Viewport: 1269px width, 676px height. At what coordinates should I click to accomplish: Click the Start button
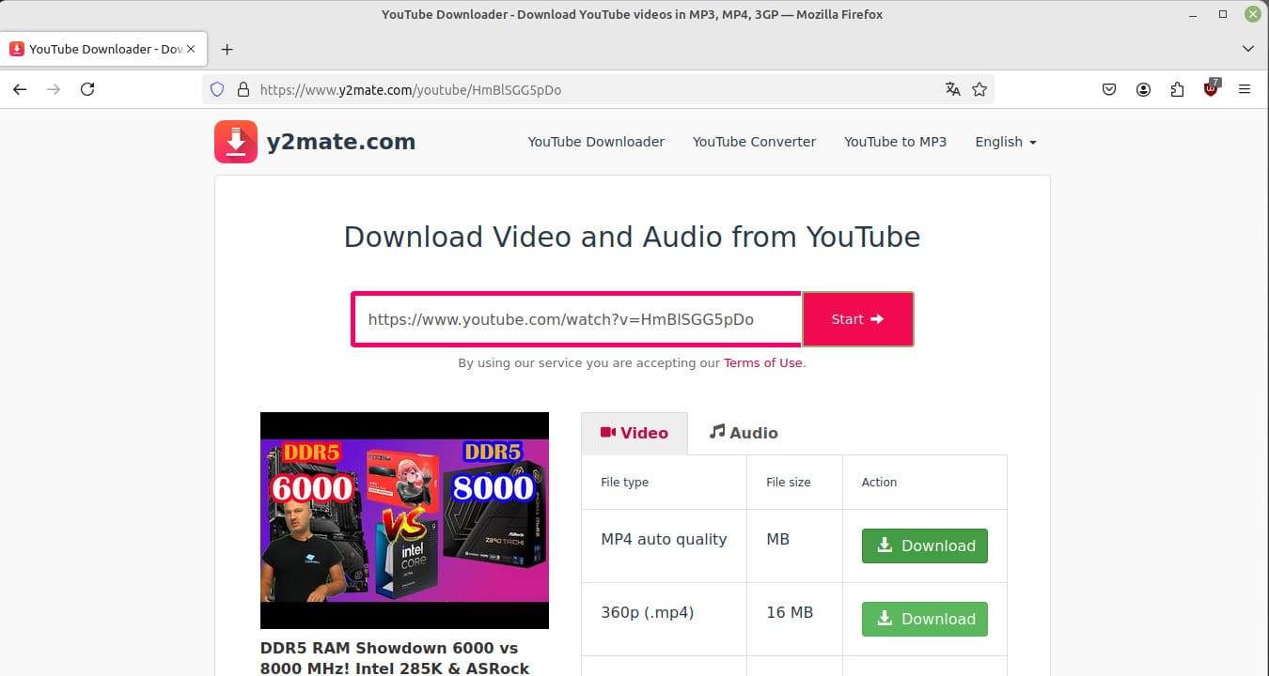pos(856,318)
